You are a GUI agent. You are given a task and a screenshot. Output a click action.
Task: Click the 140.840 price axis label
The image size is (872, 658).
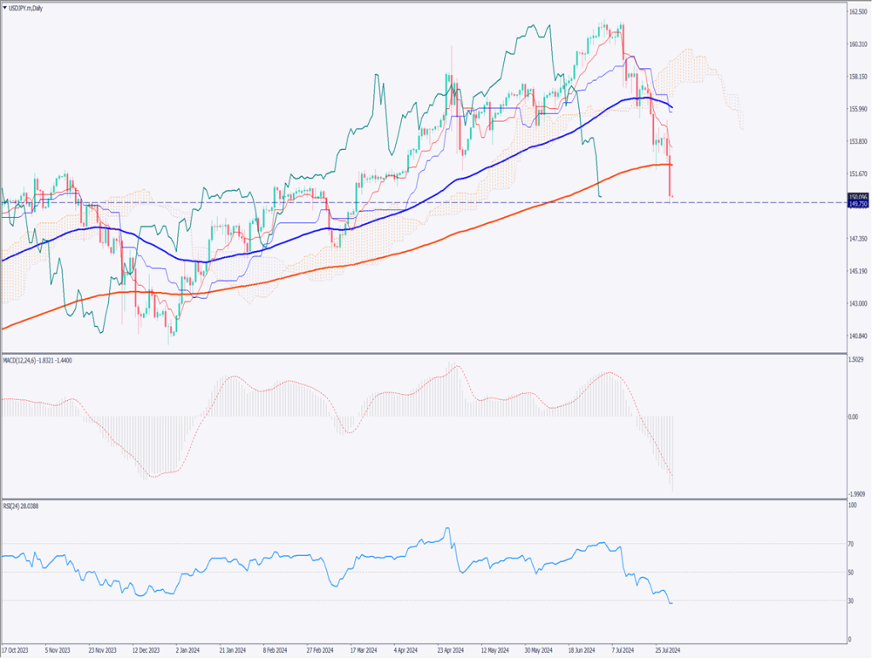point(858,335)
